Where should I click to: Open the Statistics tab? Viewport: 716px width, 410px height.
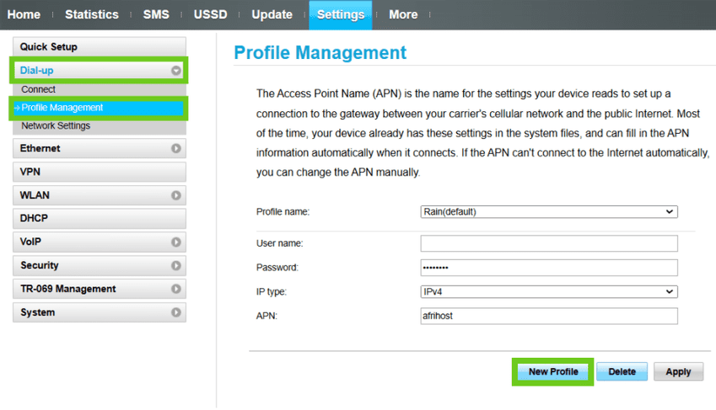click(92, 14)
